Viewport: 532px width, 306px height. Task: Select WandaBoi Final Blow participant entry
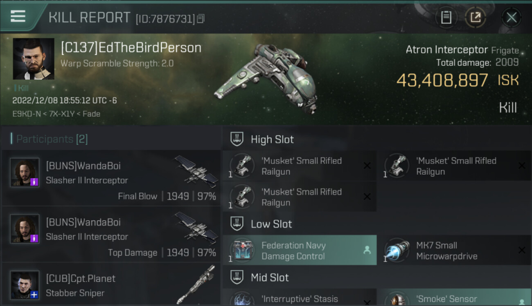point(111,178)
